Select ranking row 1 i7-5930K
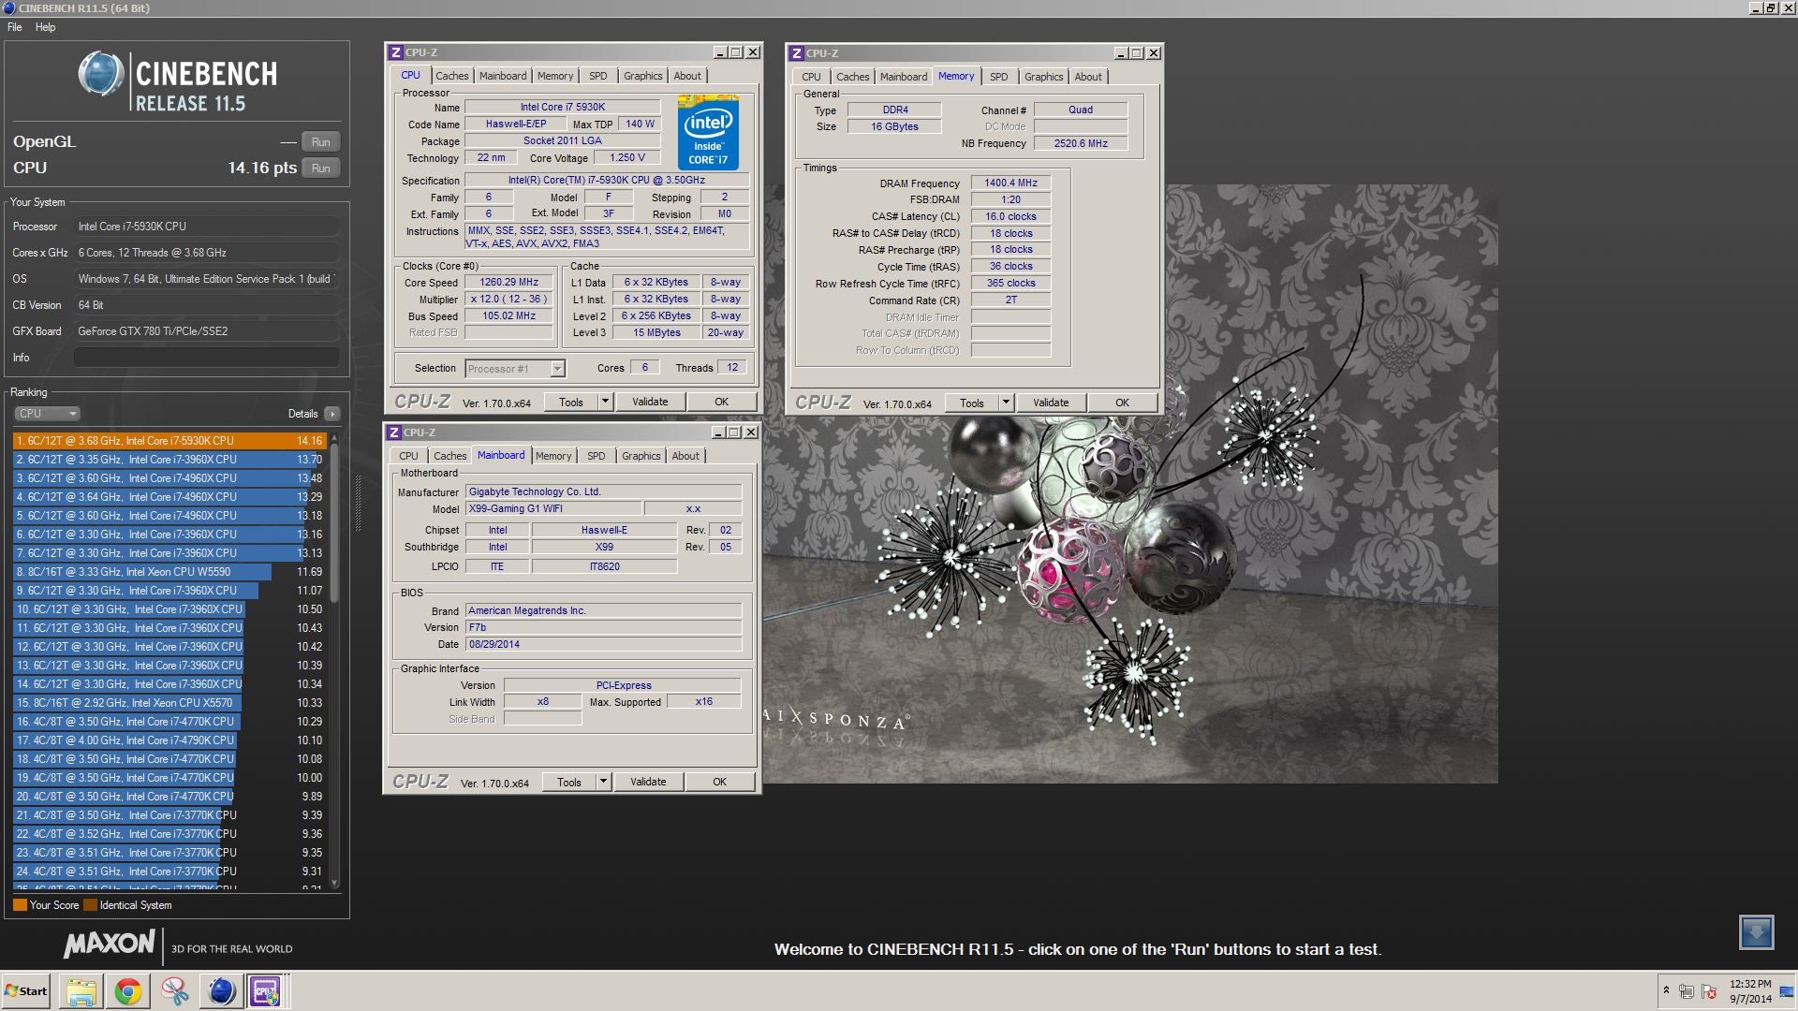This screenshot has width=1798, height=1011. pyautogui.click(x=169, y=441)
